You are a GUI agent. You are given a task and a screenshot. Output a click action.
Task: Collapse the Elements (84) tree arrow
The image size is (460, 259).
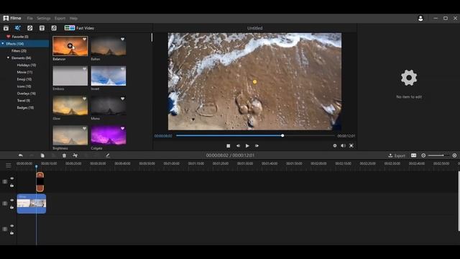point(8,58)
